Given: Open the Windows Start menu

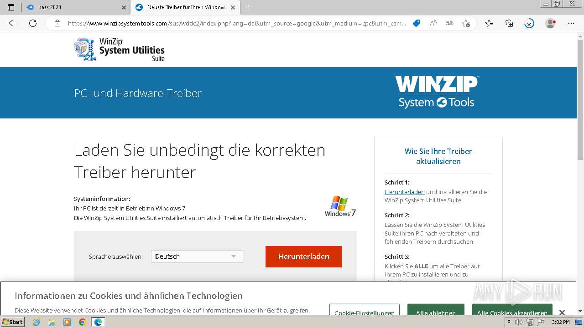Looking at the screenshot, I should click(x=13, y=322).
